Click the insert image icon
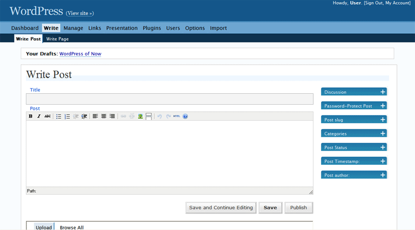The height and width of the screenshot is (230, 415). coord(140,117)
